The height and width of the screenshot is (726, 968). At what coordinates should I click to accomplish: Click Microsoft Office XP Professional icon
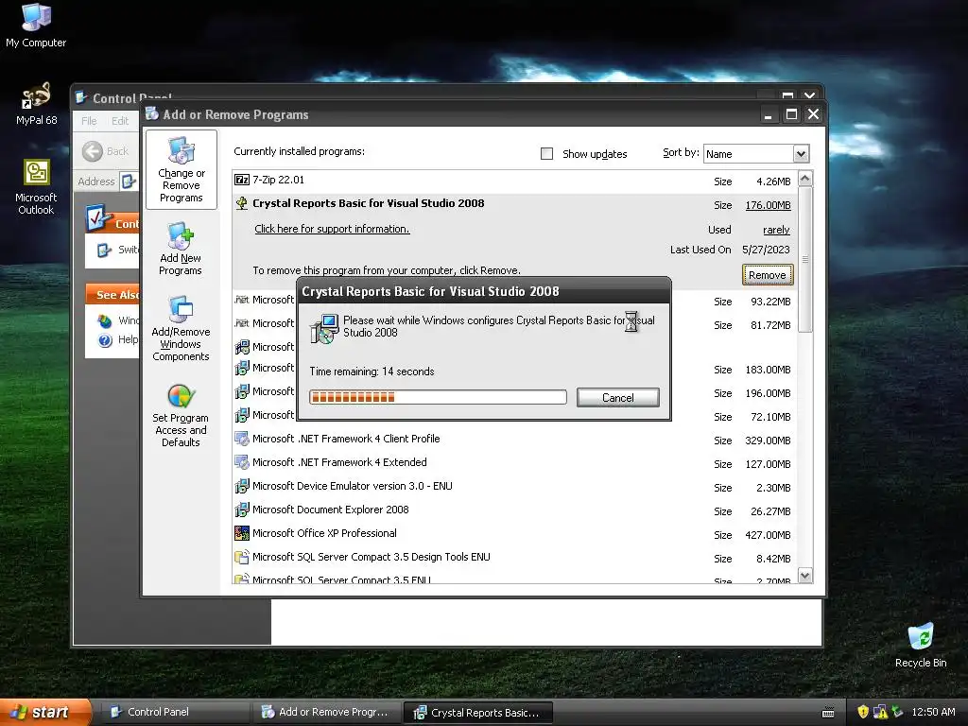(242, 533)
